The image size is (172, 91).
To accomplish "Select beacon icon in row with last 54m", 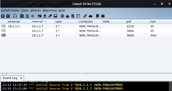I will (4, 35).
